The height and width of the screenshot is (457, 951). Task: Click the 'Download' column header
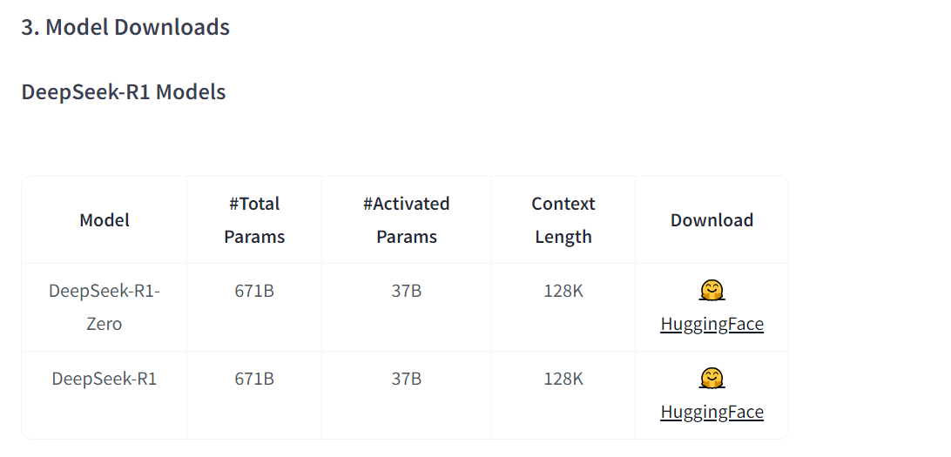(712, 220)
